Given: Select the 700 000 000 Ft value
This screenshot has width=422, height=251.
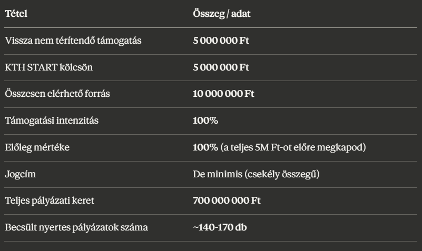Looking at the screenshot, I should point(227,201).
